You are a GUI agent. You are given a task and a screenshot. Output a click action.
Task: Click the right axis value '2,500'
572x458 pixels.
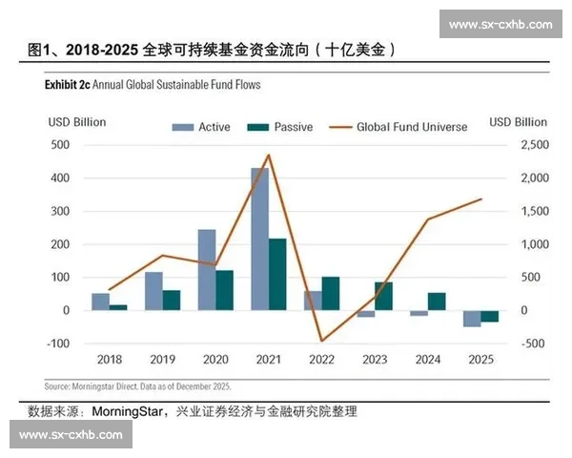(535, 145)
